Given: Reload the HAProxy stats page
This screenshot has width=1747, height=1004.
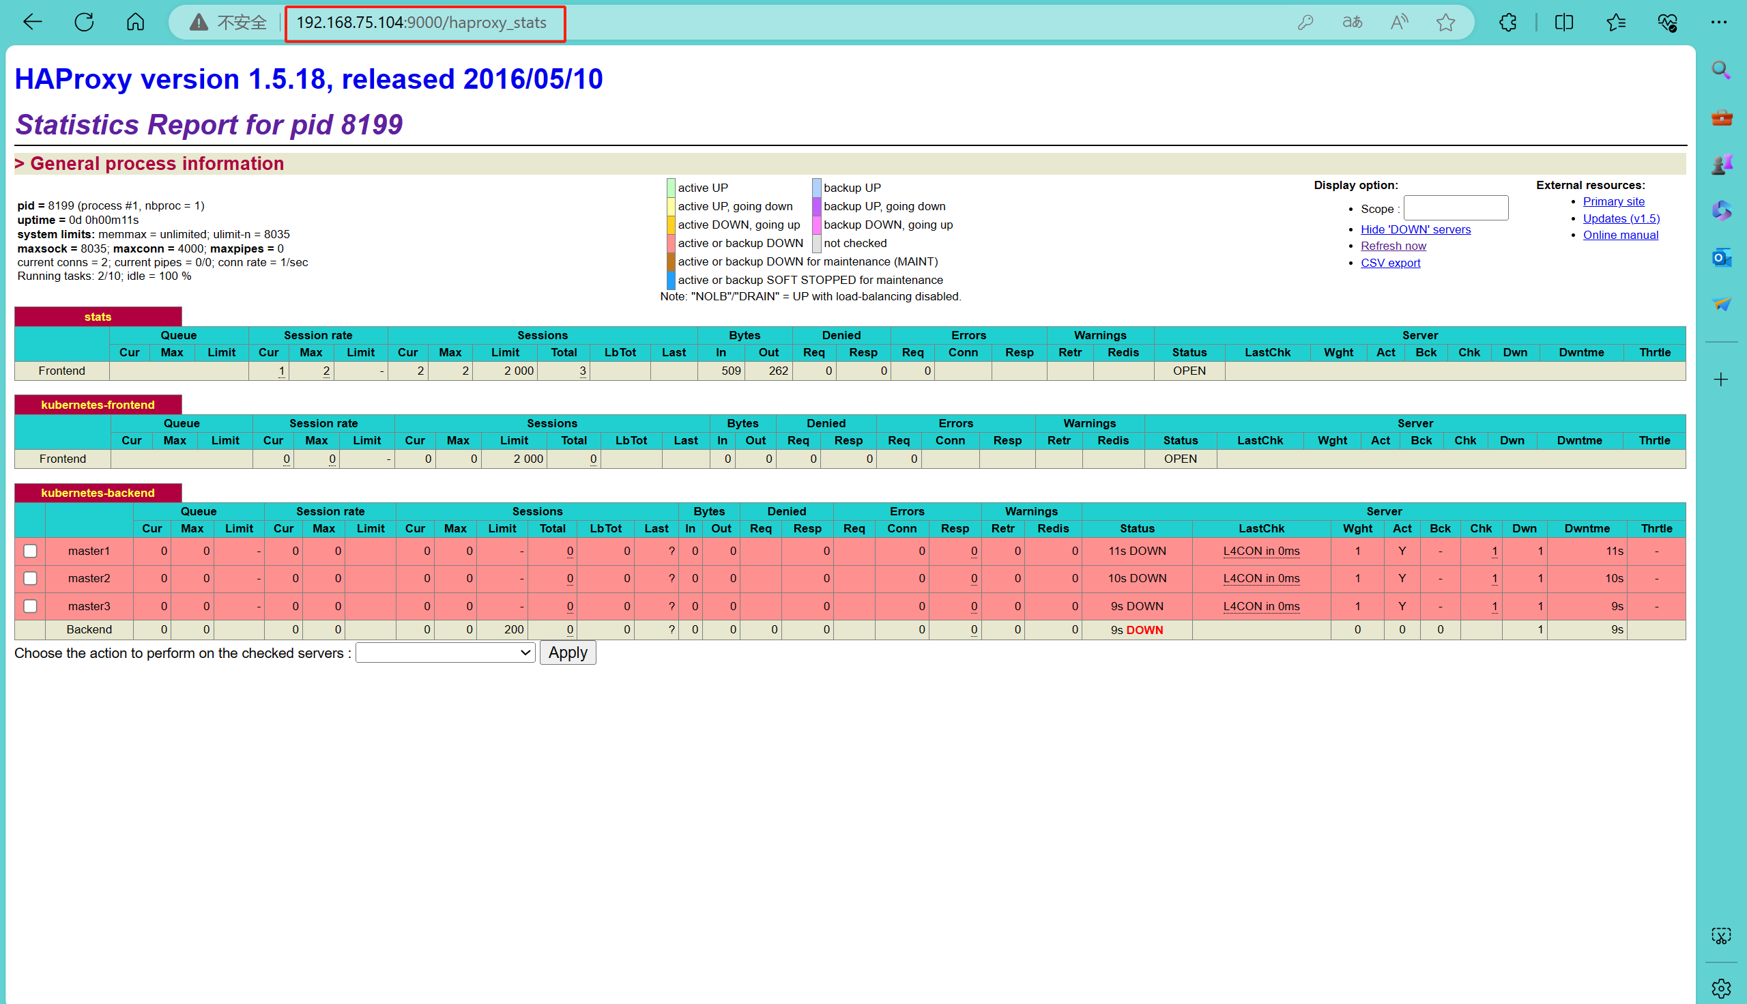Looking at the screenshot, I should click(x=84, y=22).
